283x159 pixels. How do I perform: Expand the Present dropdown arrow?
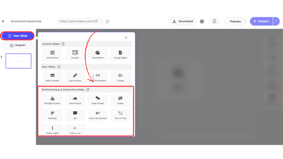[276, 21]
